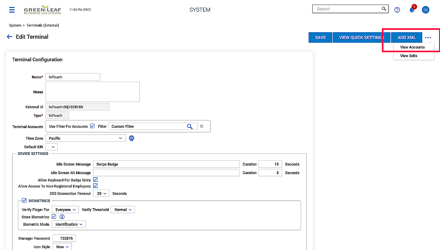Open the notifications bell
This screenshot has width=440, height=250.
pyautogui.click(x=412, y=10)
